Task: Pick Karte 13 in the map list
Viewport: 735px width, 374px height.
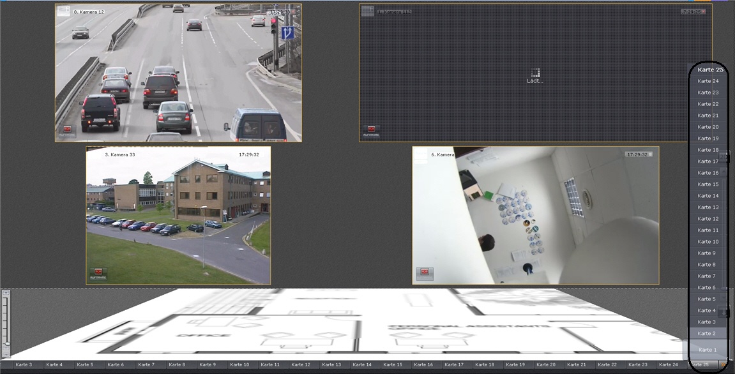Action: pyautogui.click(x=708, y=207)
